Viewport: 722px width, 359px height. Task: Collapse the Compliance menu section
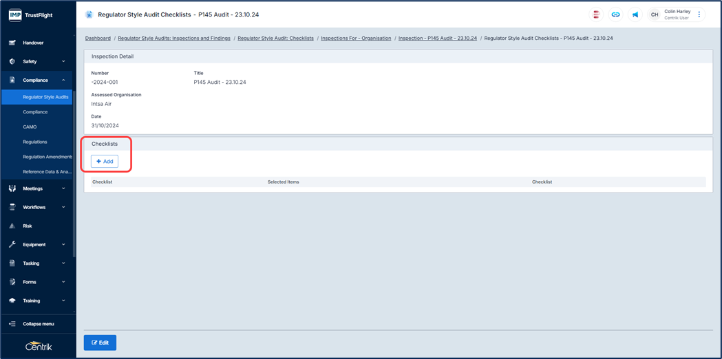63,80
